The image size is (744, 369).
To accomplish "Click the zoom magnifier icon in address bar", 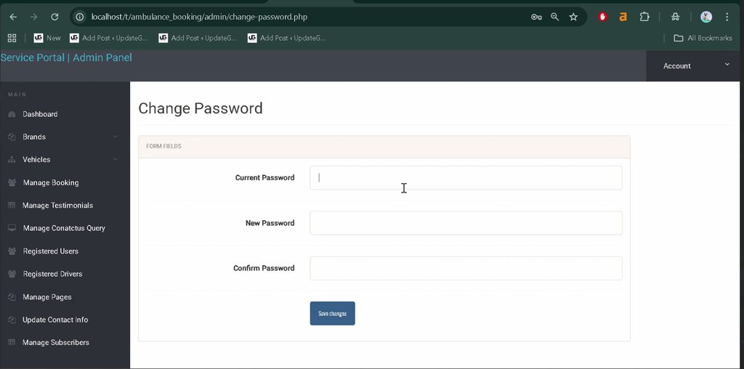I will (554, 17).
